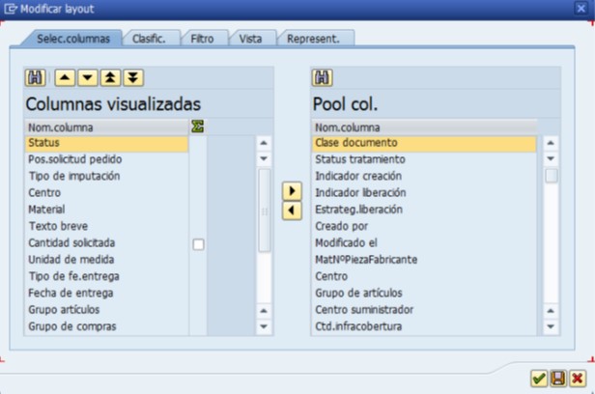Click the up arrow atop the Columnas visualizadas scrollbar
Image resolution: width=595 pixels, height=394 pixels.
[x=264, y=143]
